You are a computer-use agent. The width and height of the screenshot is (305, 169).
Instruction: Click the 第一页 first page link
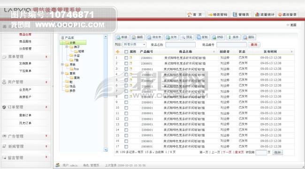pyautogui.click(x=204, y=152)
